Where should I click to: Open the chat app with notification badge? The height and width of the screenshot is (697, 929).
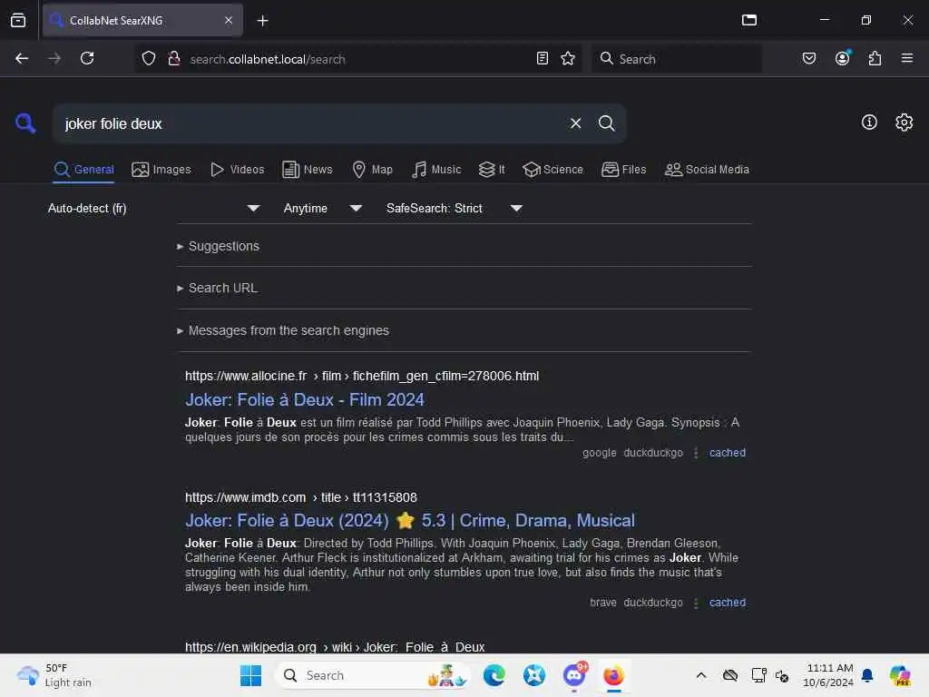[x=574, y=675]
